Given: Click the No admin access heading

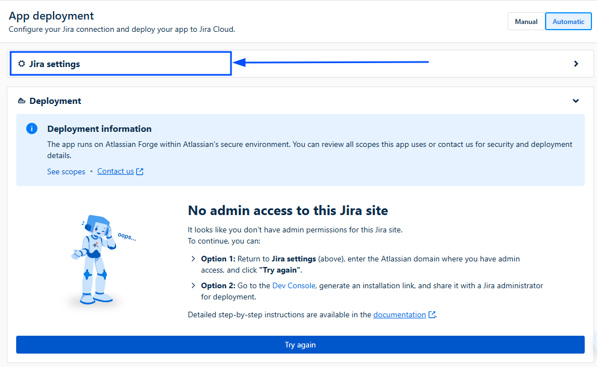Looking at the screenshot, I should (x=288, y=211).
